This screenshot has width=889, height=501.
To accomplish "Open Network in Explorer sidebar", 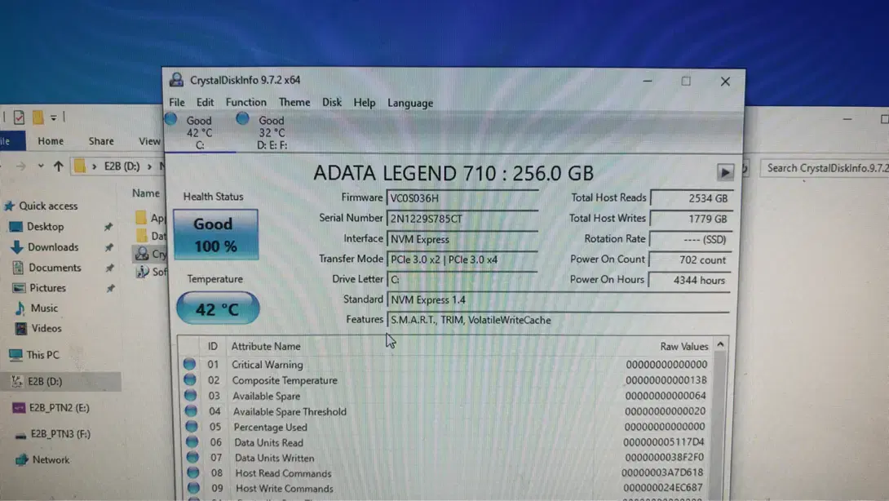I will (42, 459).
